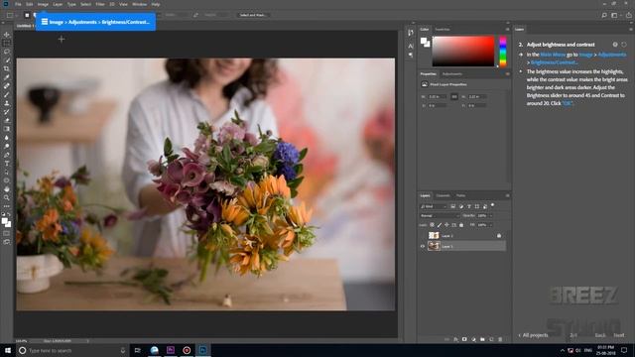635x357 pixels.
Task: Click the delete layer trash icon
Action: 500,339
